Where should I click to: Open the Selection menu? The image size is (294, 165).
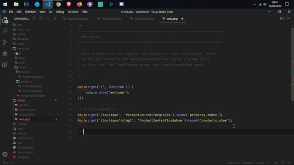click(30, 11)
